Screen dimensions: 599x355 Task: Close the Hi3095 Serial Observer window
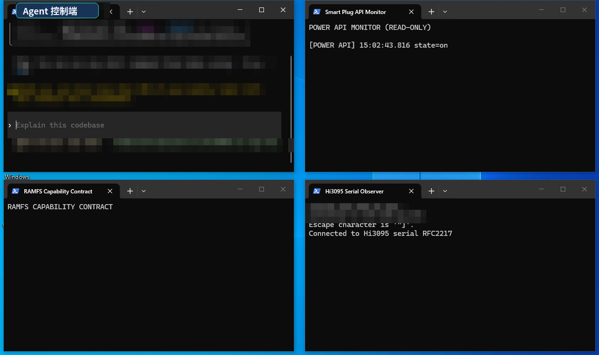[x=584, y=189]
